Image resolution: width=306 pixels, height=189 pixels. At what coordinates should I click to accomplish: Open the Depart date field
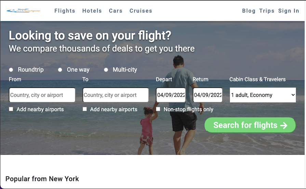click(x=171, y=95)
